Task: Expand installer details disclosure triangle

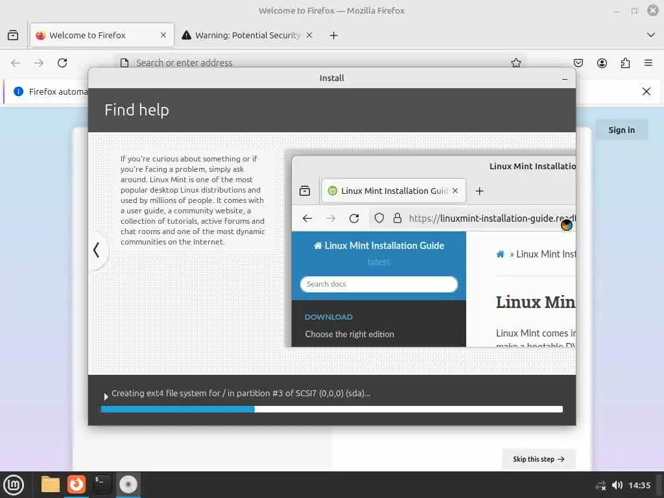Action: (x=106, y=397)
